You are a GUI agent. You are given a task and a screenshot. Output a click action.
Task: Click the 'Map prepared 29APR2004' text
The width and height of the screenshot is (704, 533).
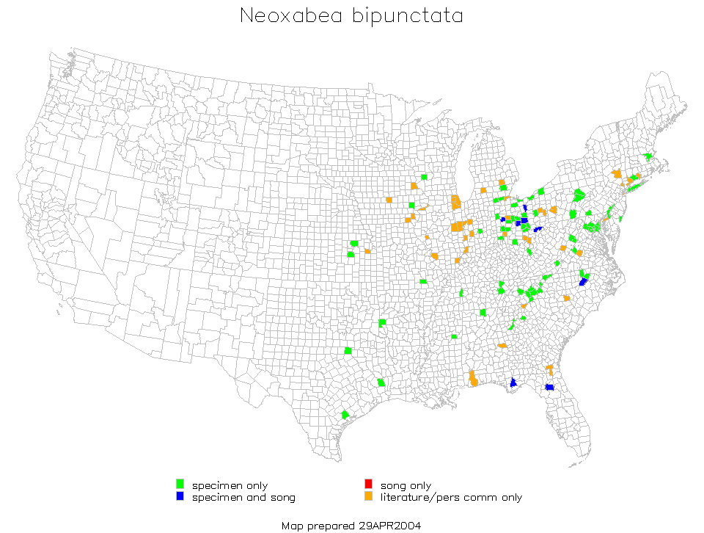click(351, 526)
